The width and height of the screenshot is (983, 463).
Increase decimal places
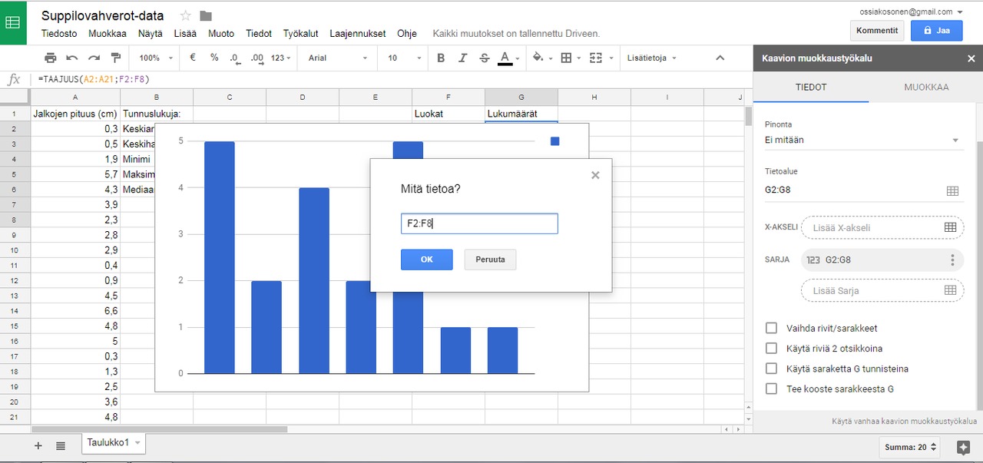(257, 58)
